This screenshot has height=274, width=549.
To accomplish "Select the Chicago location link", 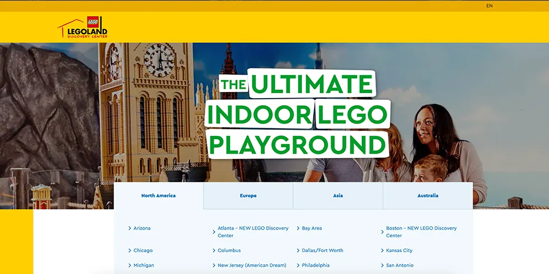I will pos(143,250).
